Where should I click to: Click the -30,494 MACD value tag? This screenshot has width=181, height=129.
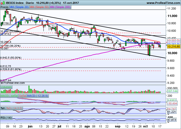pos(172,103)
